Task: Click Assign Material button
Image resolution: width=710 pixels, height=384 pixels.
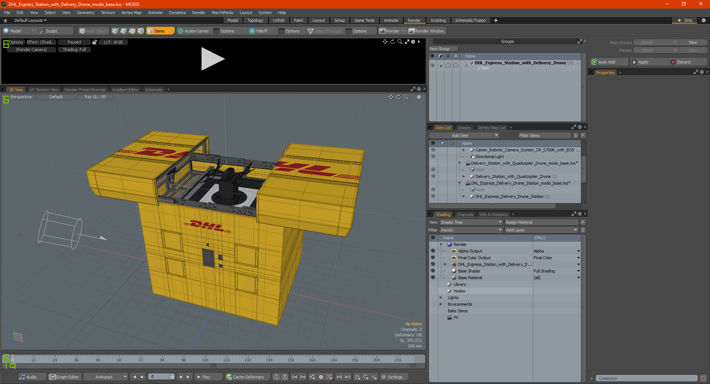Action: (x=541, y=222)
